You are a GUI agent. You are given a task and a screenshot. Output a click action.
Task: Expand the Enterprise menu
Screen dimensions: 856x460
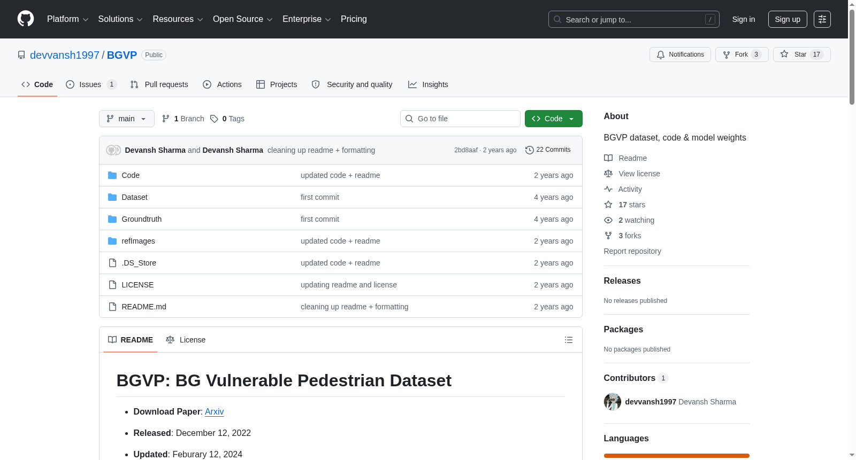(x=307, y=19)
